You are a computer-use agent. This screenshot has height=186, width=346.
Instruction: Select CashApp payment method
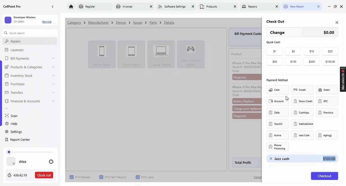coord(302,112)
